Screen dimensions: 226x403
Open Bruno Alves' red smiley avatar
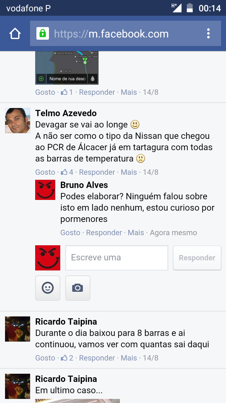click(x=45, y=190)
